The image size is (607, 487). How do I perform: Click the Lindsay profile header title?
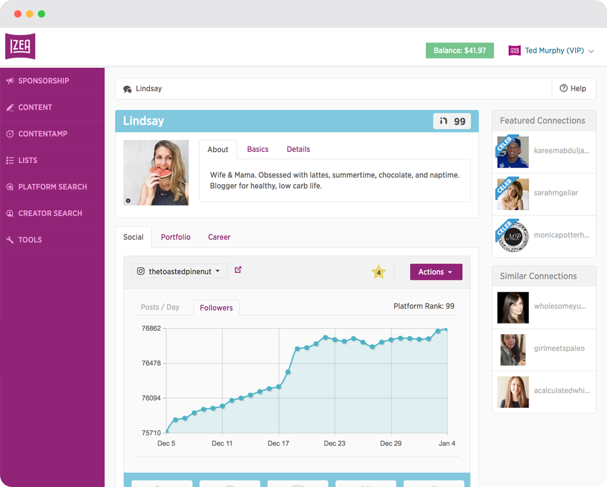pos(143,121)
